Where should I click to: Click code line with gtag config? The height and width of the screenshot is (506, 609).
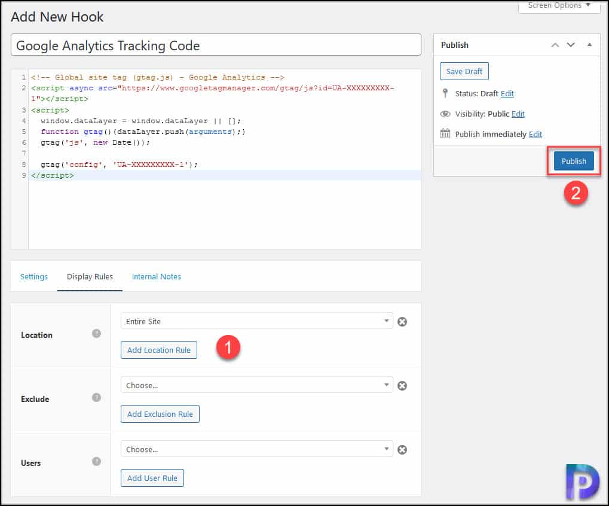tap(119, 165)
